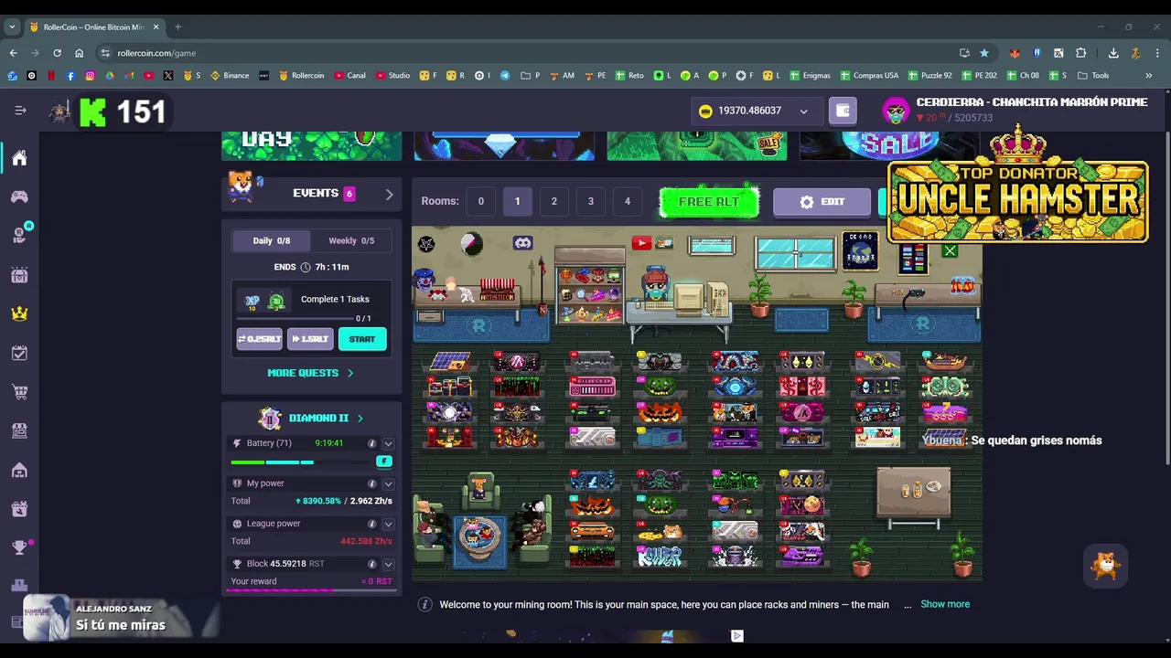1171x658 pixels.
Task: Open Chrome extensions puzzle icon
Action: click(x=1080, y=53)
